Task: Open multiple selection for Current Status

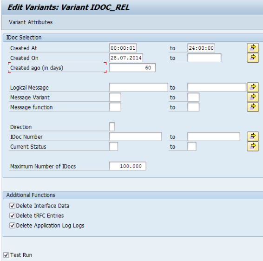Action: (x=253, y=146)
